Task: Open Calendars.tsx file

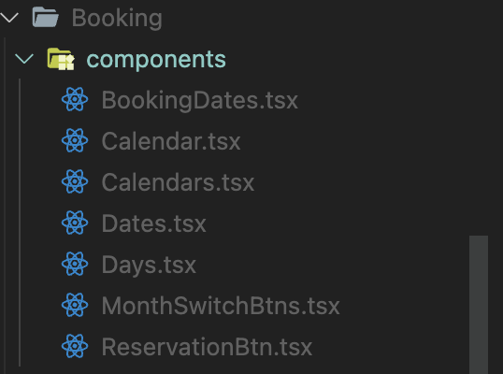Action: coord(178,182)
